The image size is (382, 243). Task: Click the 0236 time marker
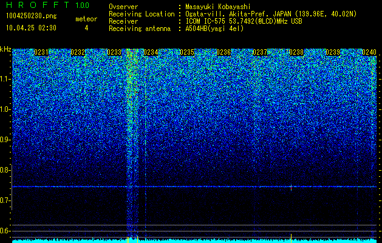(x=223, y=52)
